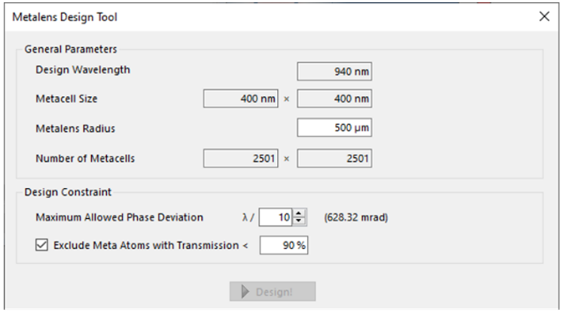This screenshot has width=567, height=316.
Task: Click the (628.32 mrad) readout text
Action: (356, 217)
